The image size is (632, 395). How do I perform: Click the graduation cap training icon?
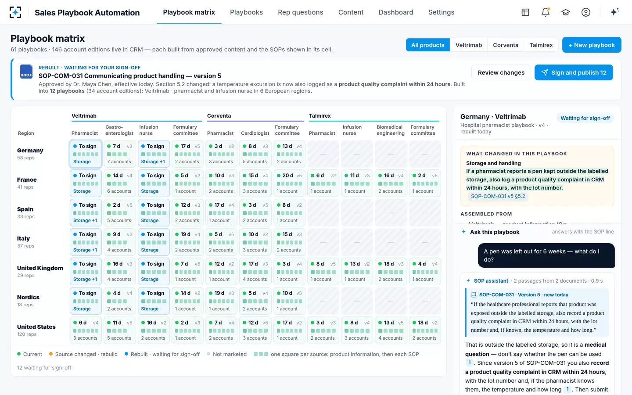[x=566, y=12]
